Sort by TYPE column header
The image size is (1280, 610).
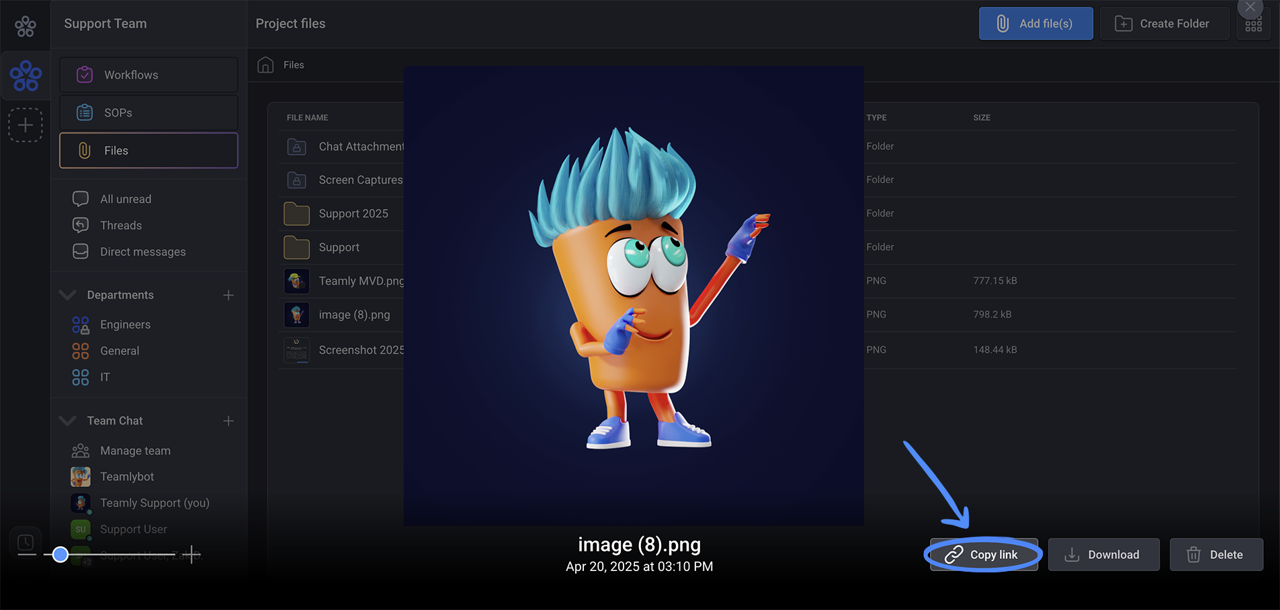876,118
